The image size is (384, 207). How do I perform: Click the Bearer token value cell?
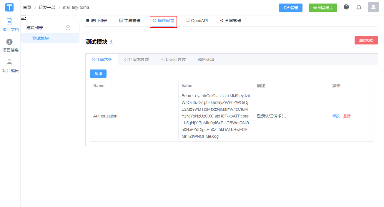click(216, 116)
